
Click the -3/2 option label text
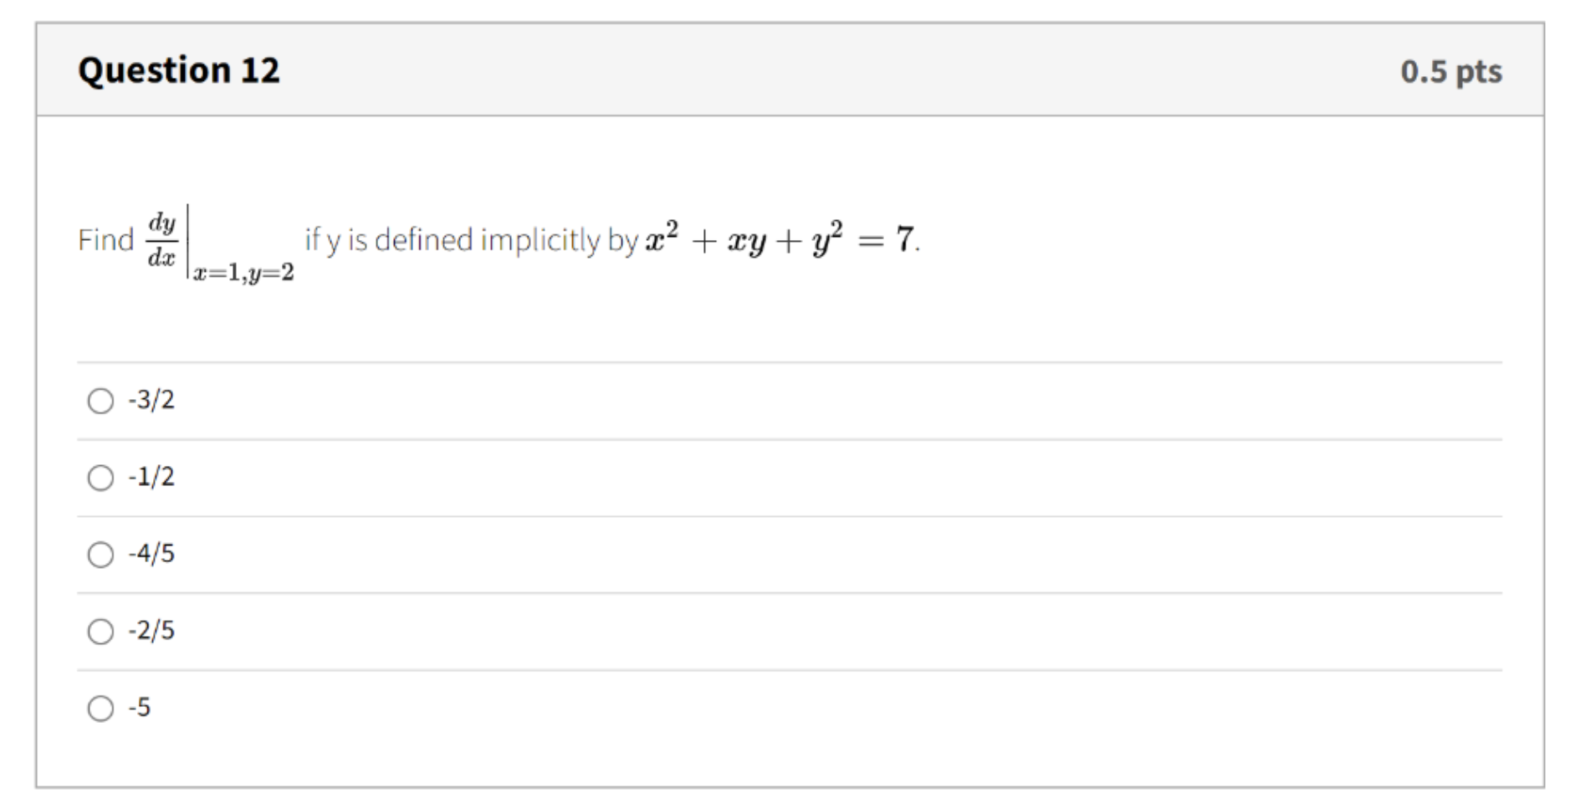151,401
